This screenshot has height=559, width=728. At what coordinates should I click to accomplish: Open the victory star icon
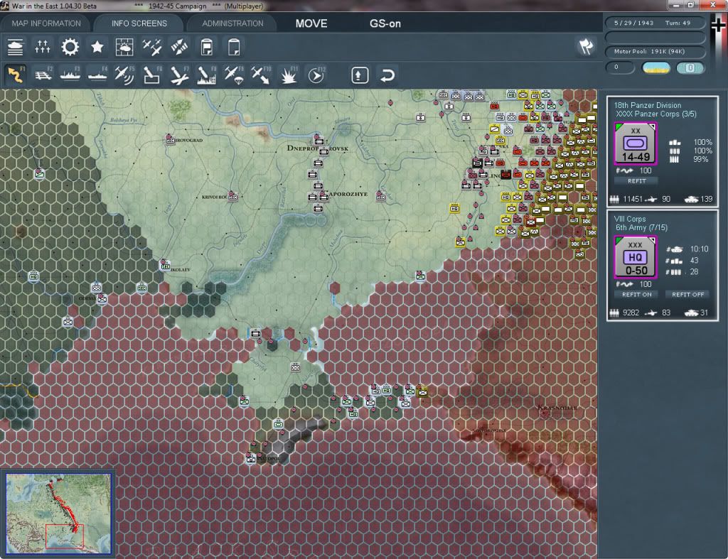click(x=97, y=47)
